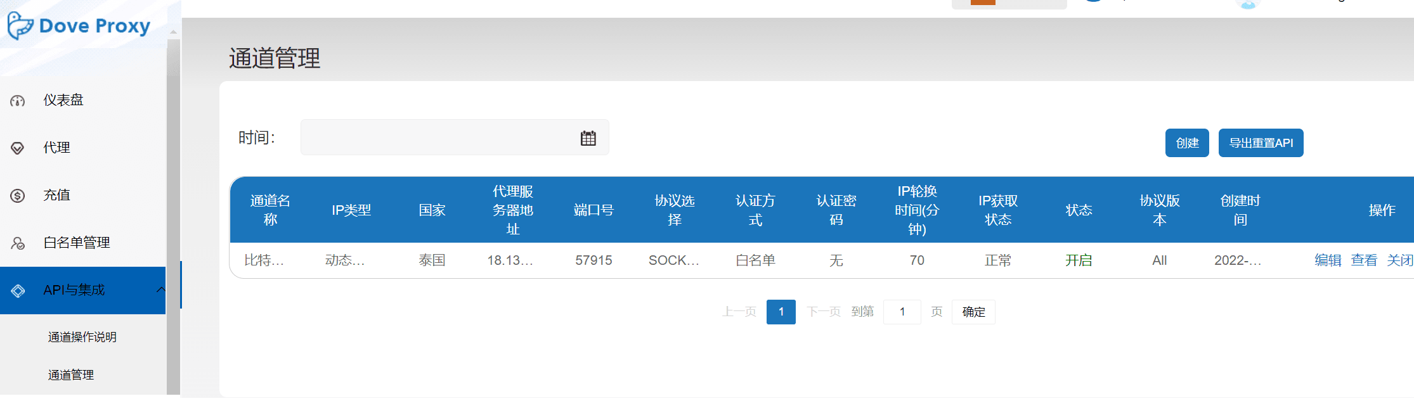
Task: Click the 导出重置API button
Action: tap(1261, 143)
